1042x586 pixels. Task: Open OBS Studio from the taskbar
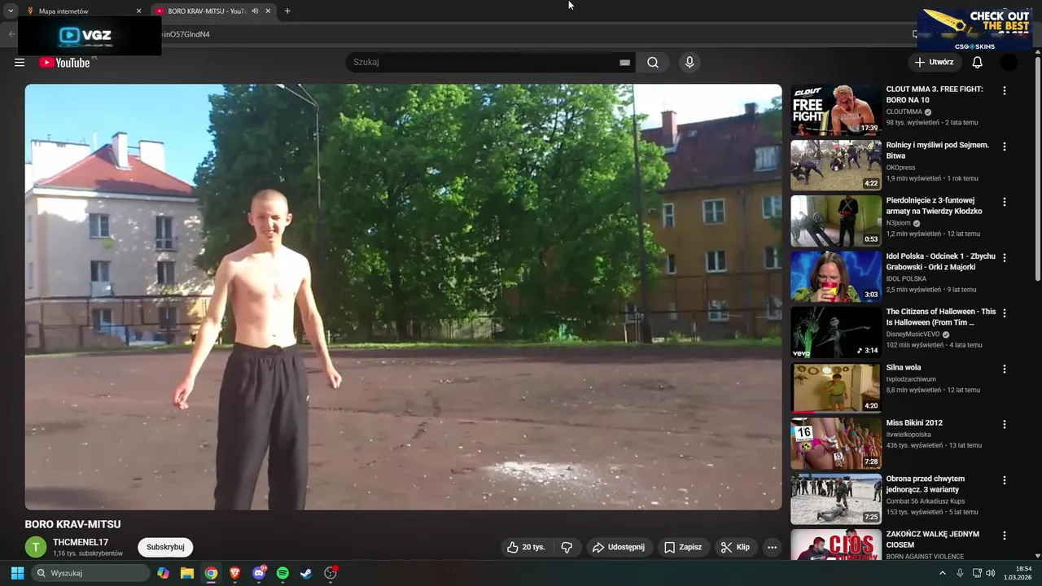331,573
